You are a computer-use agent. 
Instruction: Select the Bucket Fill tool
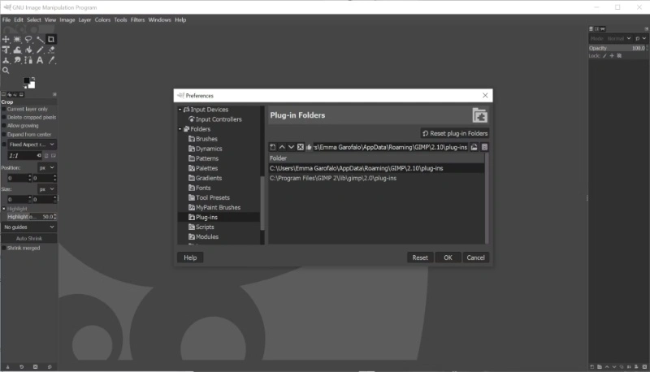28,50
